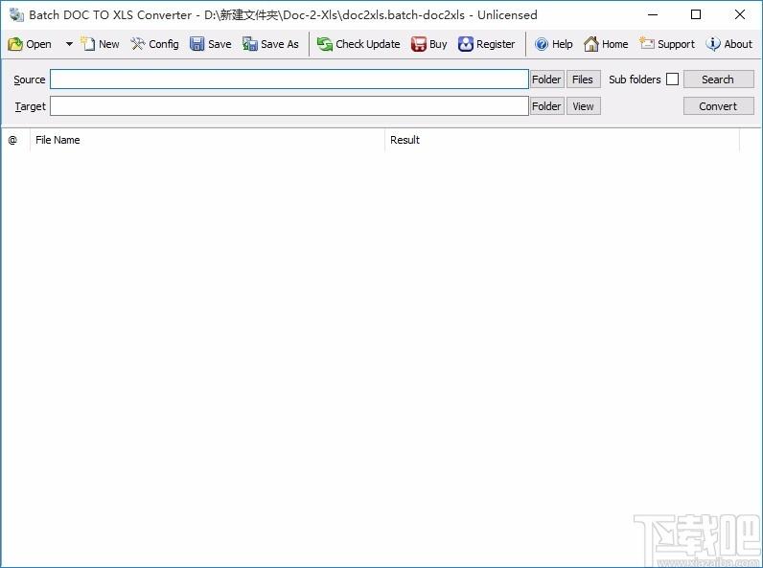Focus the Target path field
Image resolution: width=763 pixels, height=568 pixels.
(289, 106)
